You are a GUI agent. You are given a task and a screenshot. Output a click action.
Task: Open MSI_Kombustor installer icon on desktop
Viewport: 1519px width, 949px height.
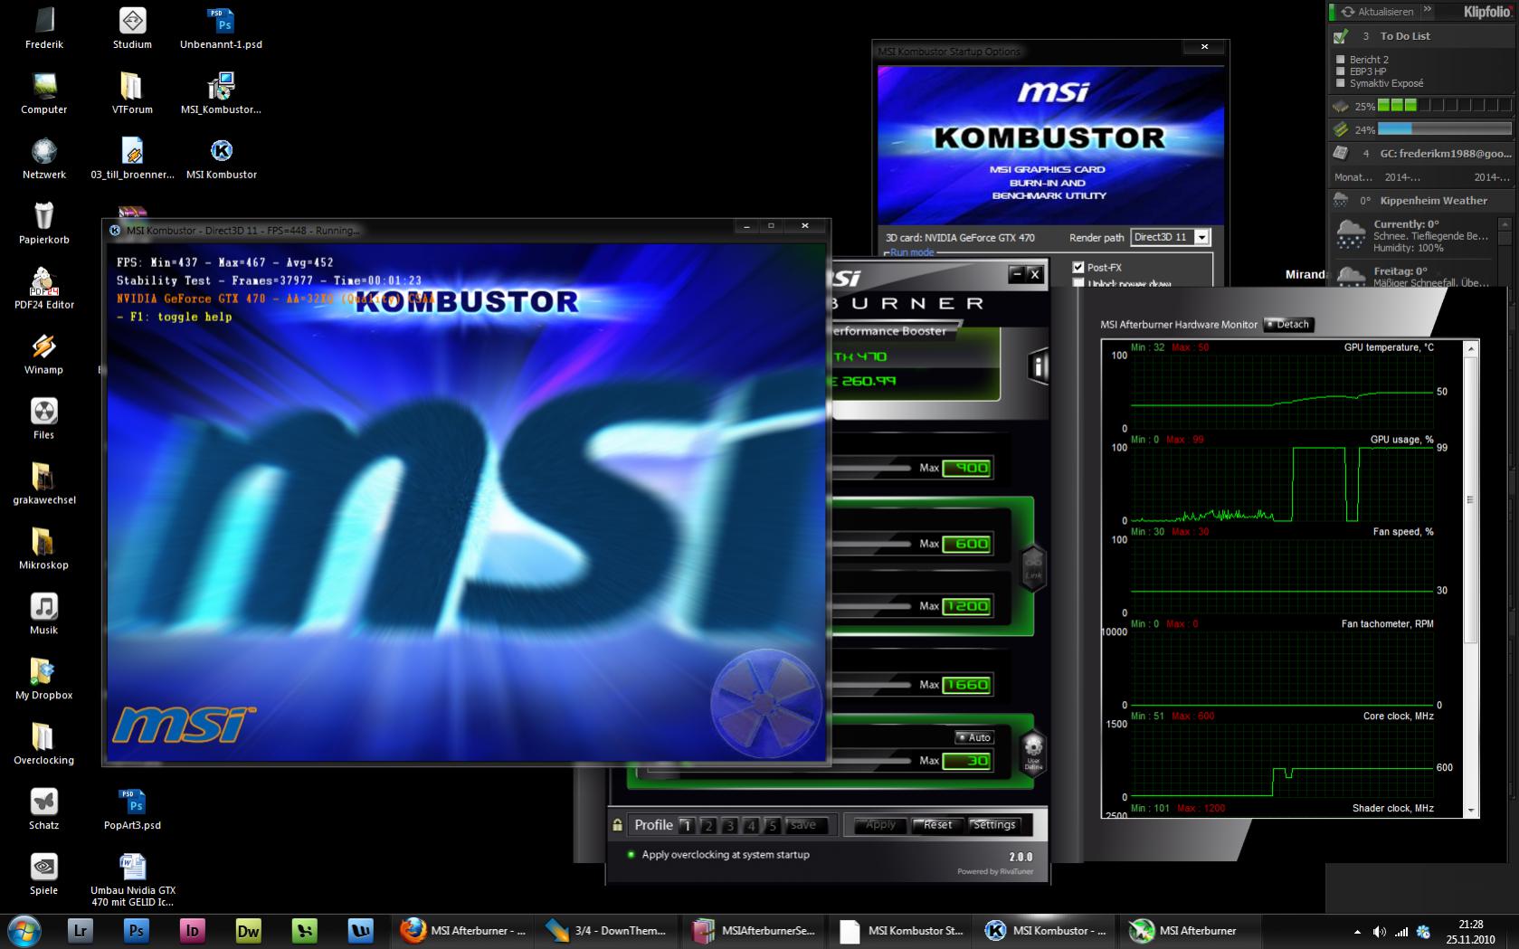(x=221, y=93)
